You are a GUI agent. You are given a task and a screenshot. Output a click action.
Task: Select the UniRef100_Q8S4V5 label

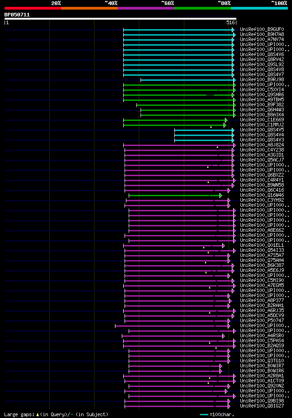pos(262,130)
